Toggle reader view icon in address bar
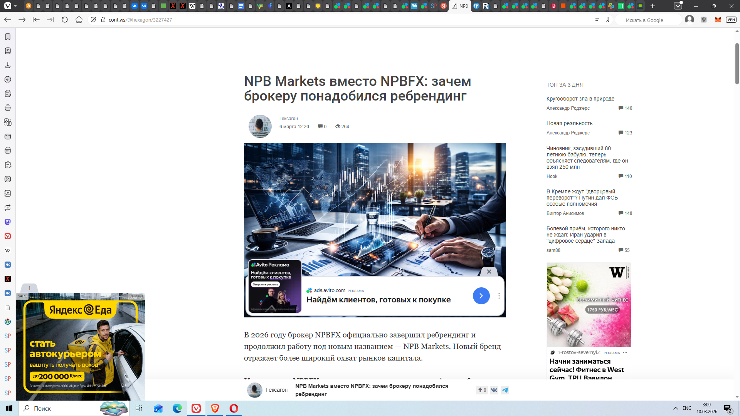Screen dimensions: 740x416 [x=597, y=20]
